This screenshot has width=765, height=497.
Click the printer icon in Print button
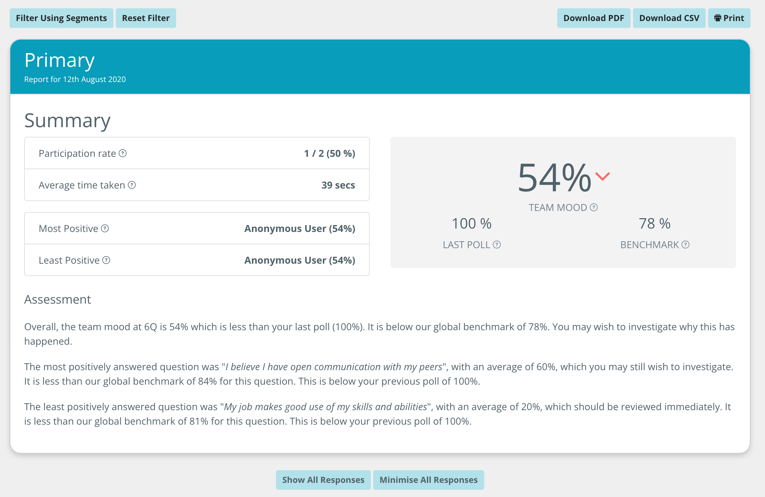pyautogui.click(x=718, y=18)
